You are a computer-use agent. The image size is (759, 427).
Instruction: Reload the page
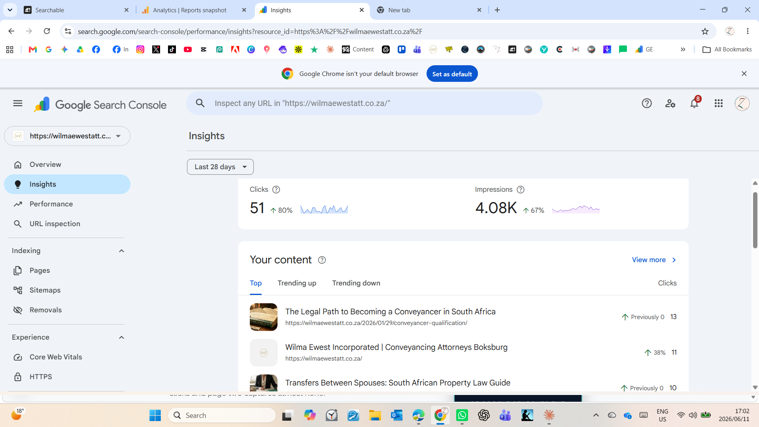pyautogui.click(x=47, y=31)
